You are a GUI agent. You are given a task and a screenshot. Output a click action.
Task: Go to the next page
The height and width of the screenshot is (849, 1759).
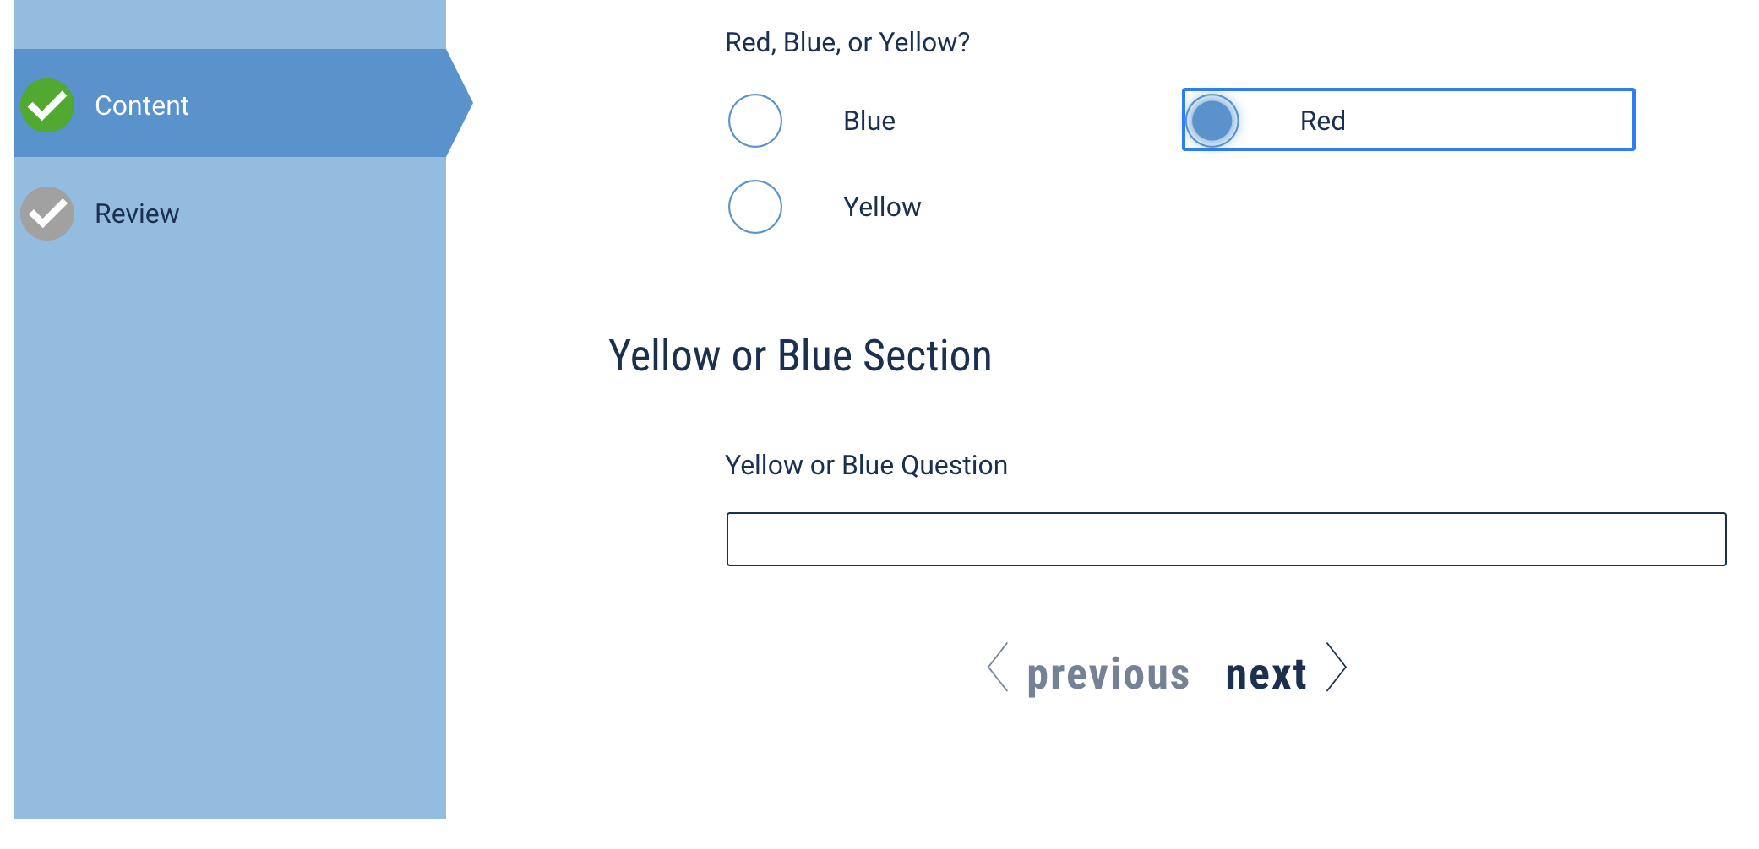[1266, 674]
